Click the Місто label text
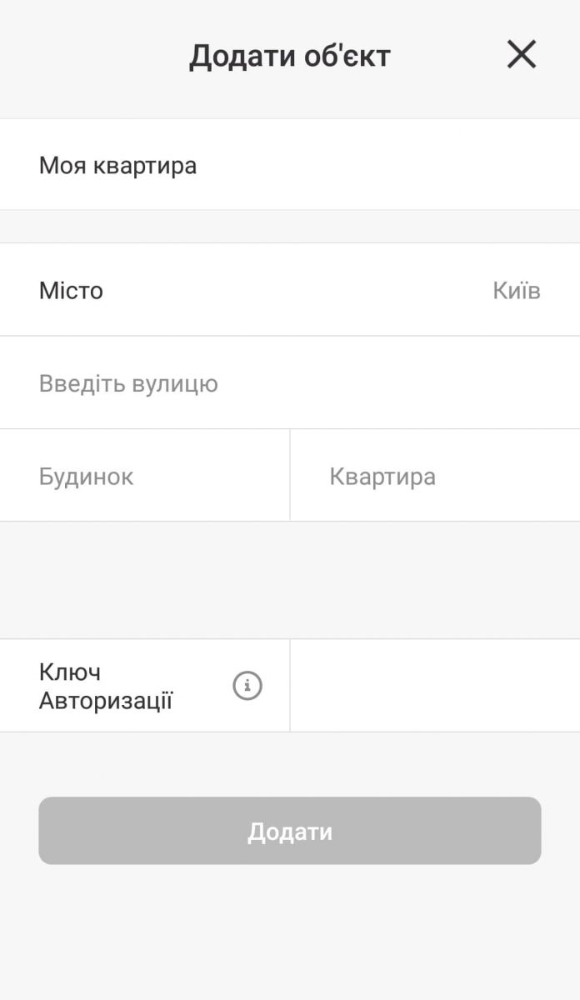The width and height of the screenshot is (580, 1000). 71,291
